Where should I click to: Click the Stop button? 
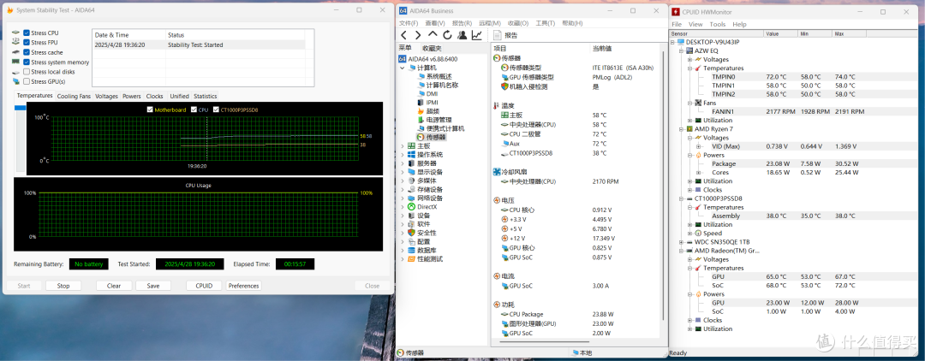click(63, 286)
